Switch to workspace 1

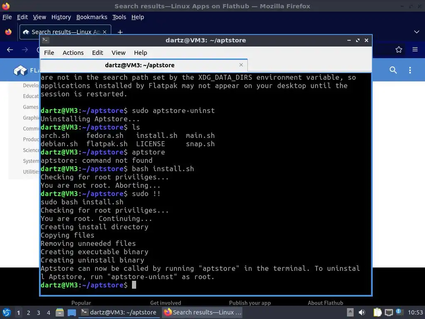tap(18, 312)
